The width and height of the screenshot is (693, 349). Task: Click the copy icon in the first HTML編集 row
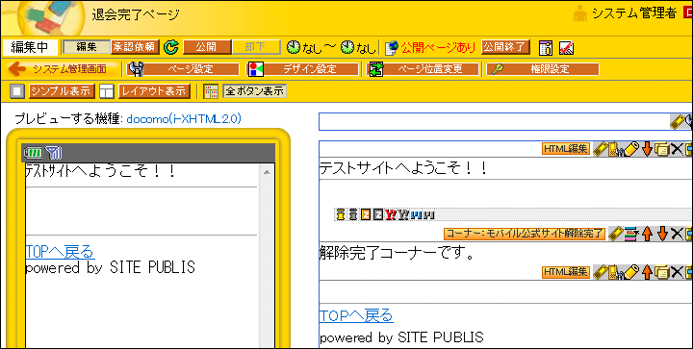[x=661, y=149]
